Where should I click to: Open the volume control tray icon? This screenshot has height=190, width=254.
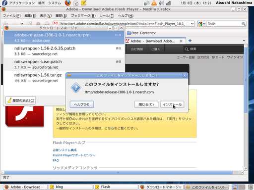(161, 3)
